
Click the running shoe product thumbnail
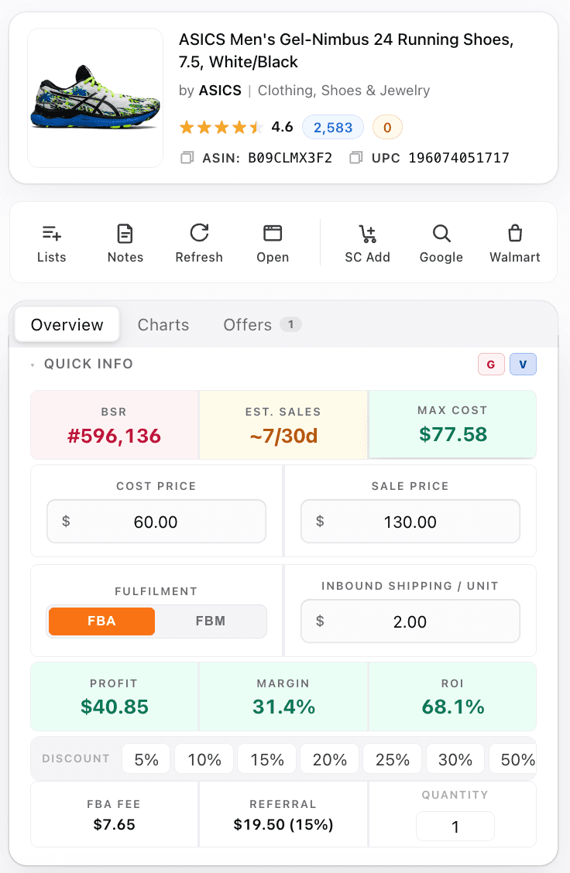point(95,98)
